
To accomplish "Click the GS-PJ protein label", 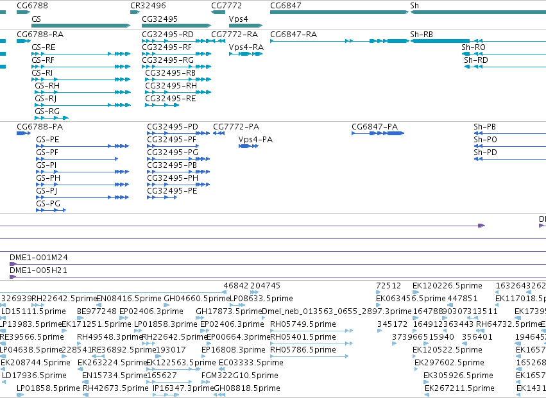I will [47, 191].
